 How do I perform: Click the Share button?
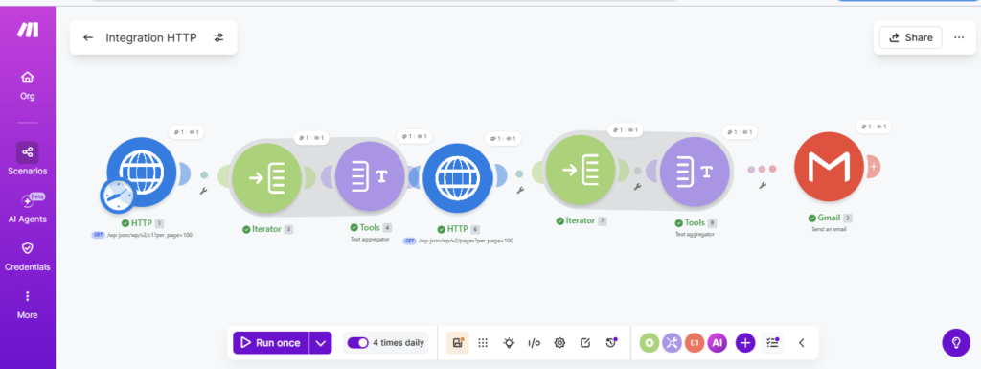910,37
